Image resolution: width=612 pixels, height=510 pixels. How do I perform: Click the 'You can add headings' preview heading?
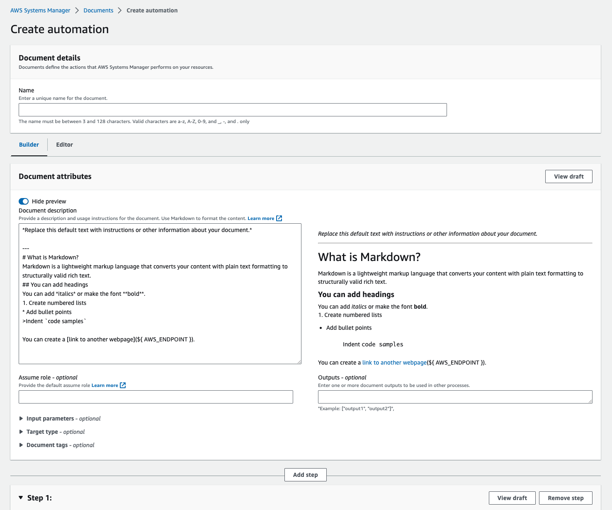click(356, 295)
